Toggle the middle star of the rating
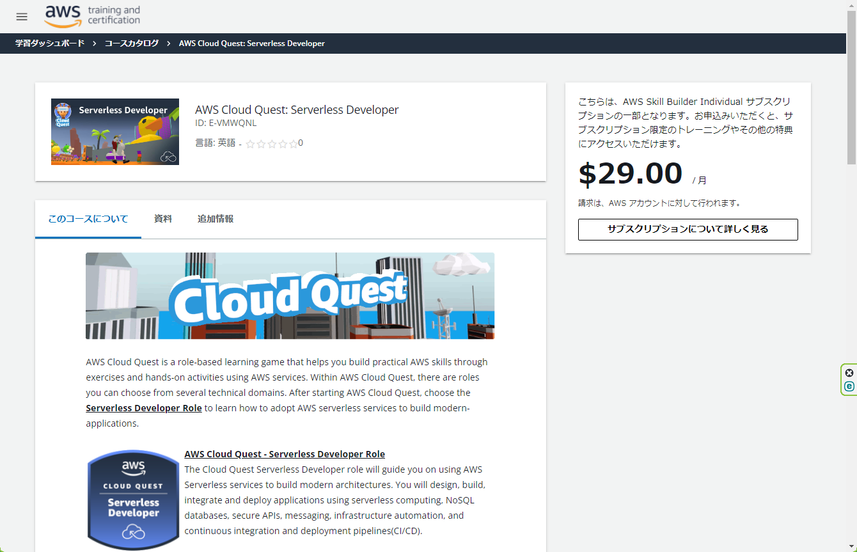The image size is (857, 552). pos(271,143)
